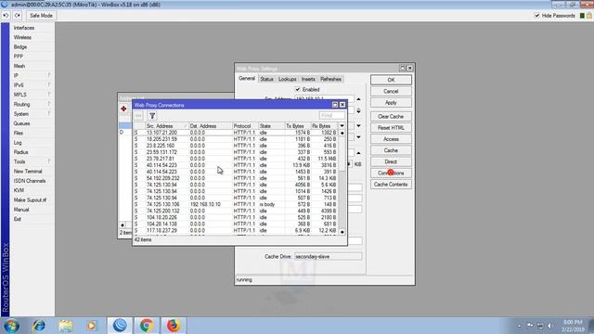Sort by the Src. Address column header
Screen dimensions: 594x334
pos(166,126)
